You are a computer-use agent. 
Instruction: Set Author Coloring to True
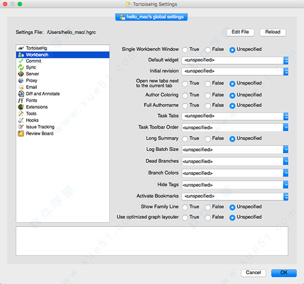[185, 95]
